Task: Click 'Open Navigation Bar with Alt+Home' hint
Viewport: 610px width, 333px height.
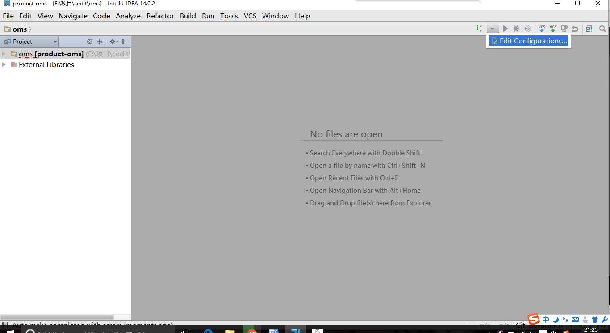Action: tap(365, 191)
